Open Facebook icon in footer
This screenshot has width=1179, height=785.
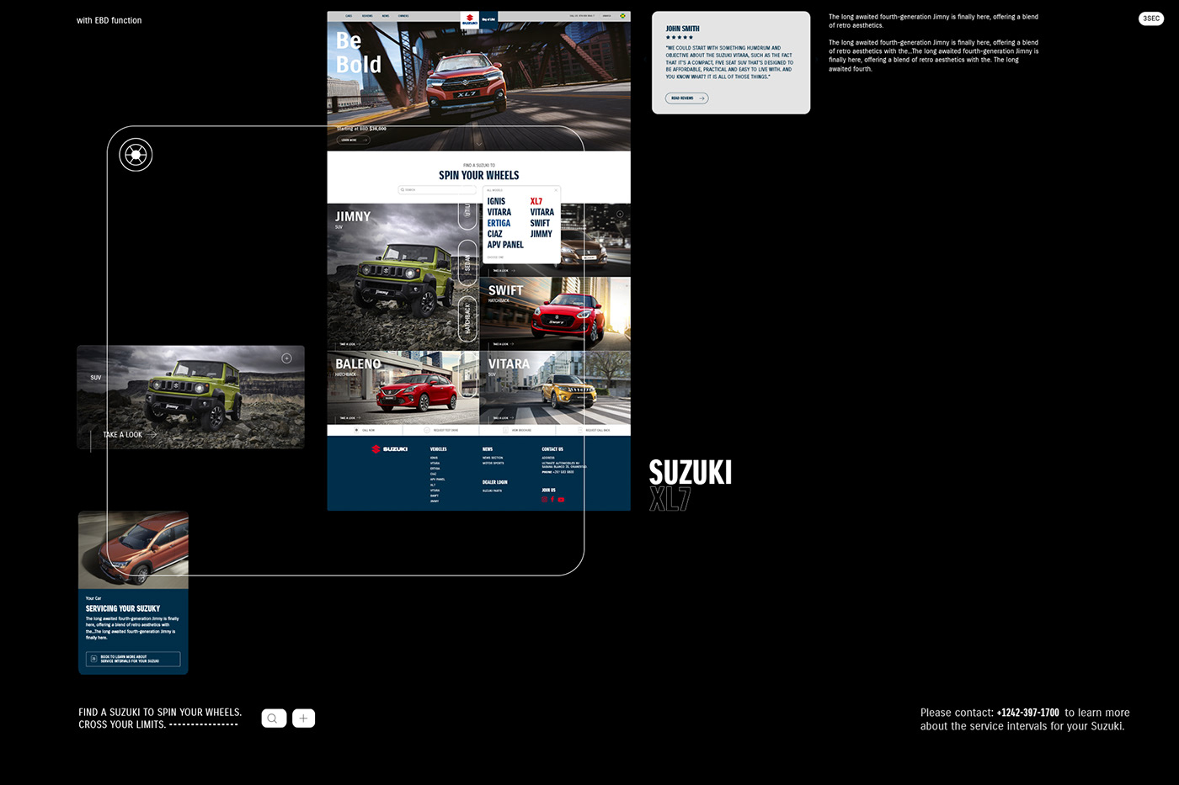552,500
